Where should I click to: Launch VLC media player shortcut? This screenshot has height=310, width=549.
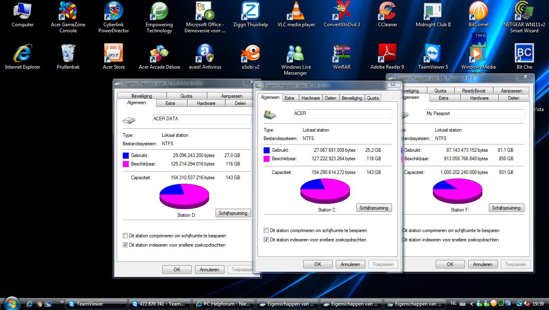[x=296, y=15]
